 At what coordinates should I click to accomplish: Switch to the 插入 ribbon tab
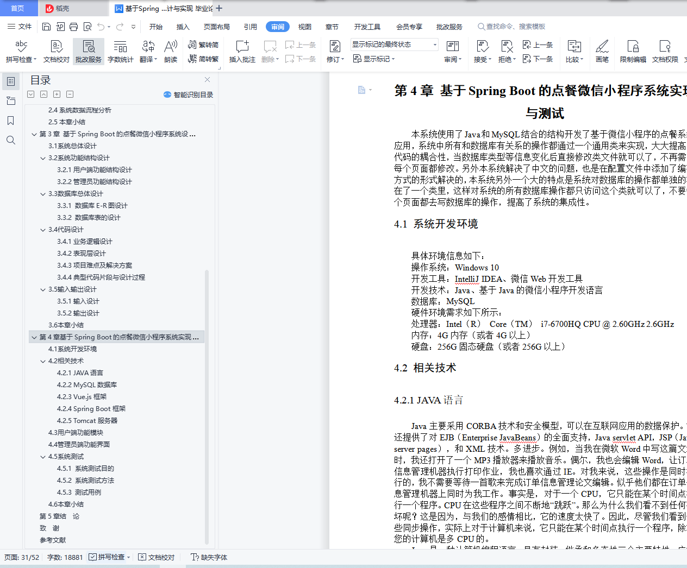click(x=183, y=27)
